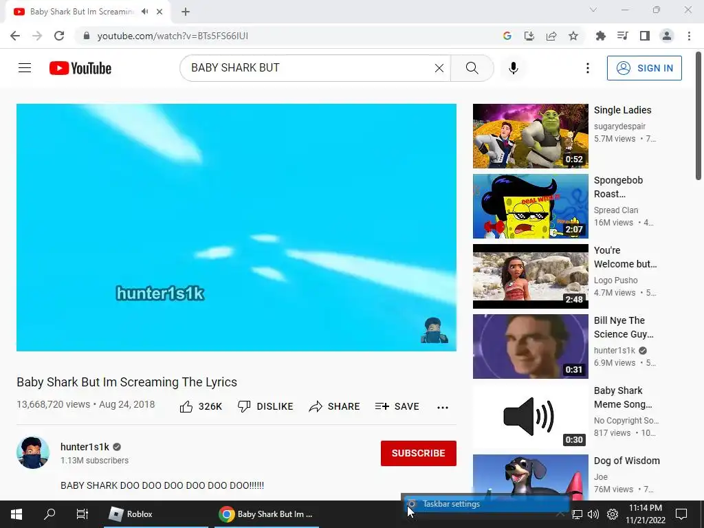Open the Windows Start menu
The width and height of the screenshot is (704, 528).
(x=16, y=514)
